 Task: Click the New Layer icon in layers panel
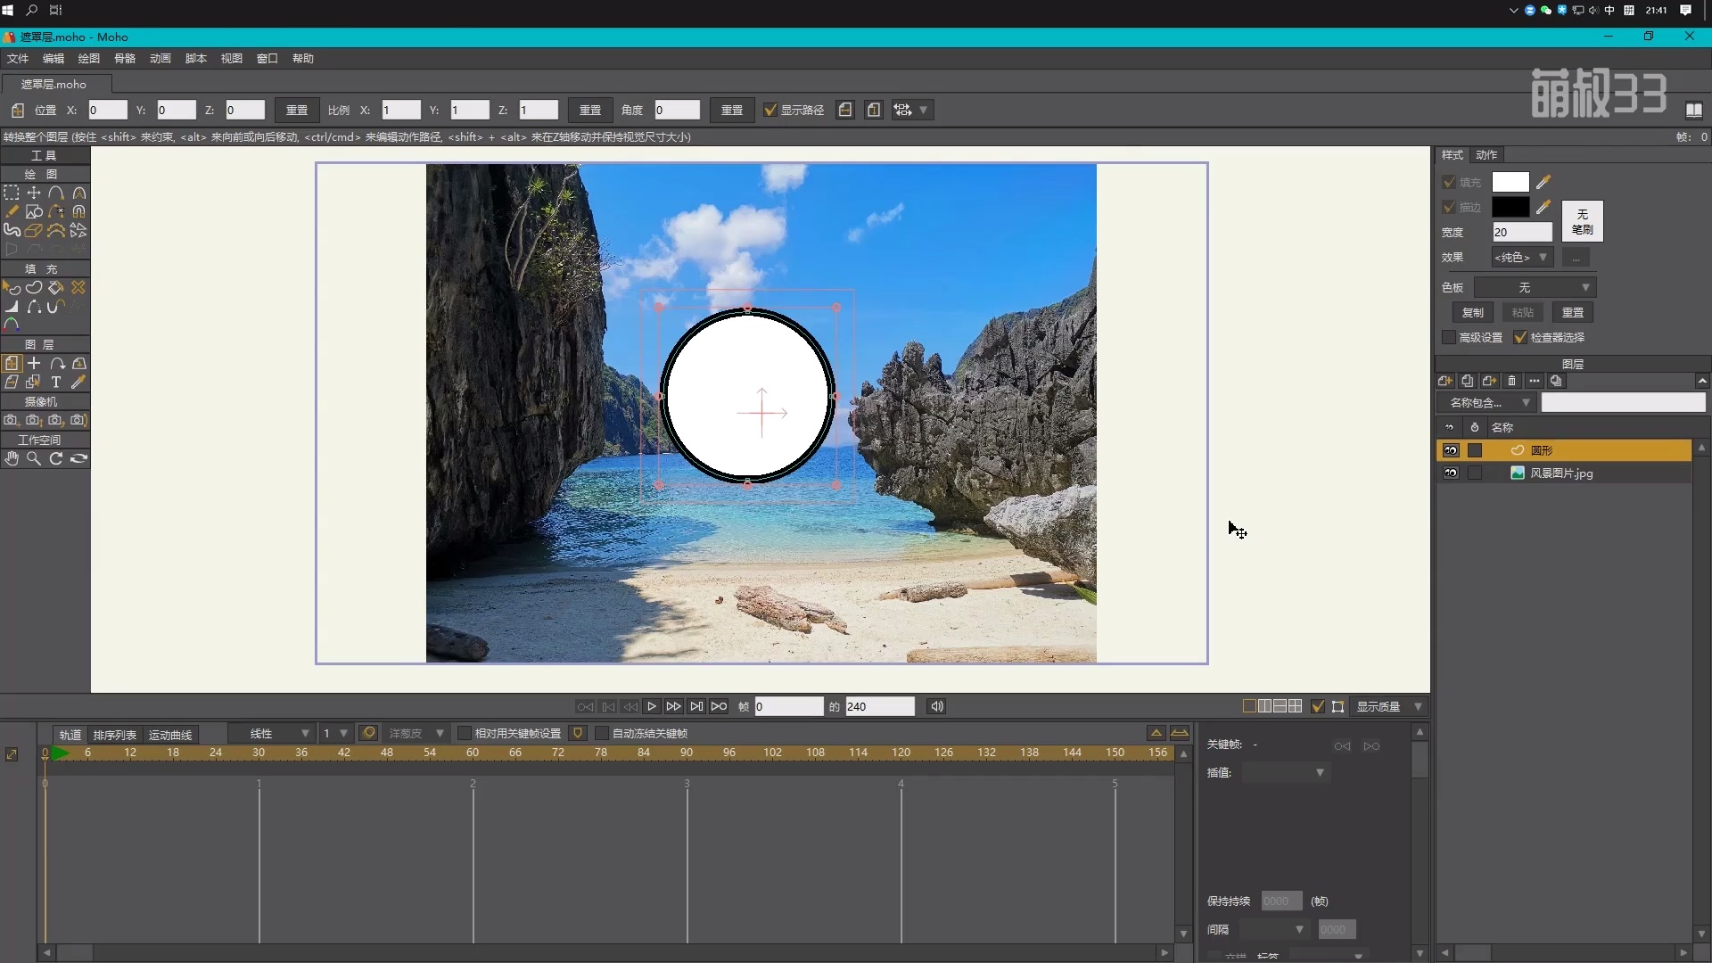pos(1444,381)
